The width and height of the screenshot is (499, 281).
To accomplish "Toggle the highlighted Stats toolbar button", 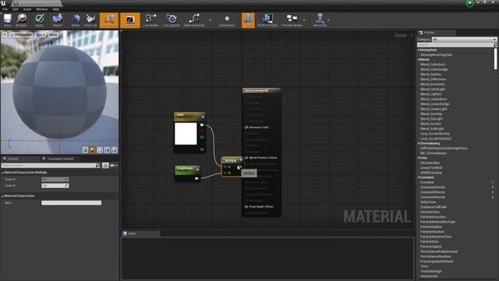I will 248,20.
